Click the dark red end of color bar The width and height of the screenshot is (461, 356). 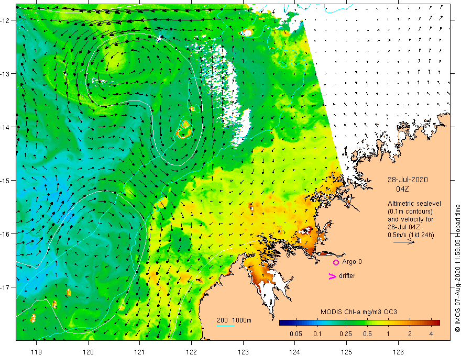[436, 322]
